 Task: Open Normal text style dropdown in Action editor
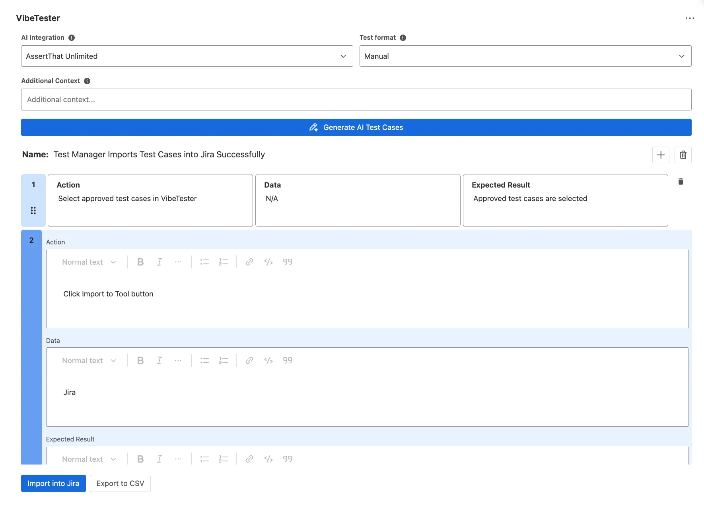click(89, 262)
